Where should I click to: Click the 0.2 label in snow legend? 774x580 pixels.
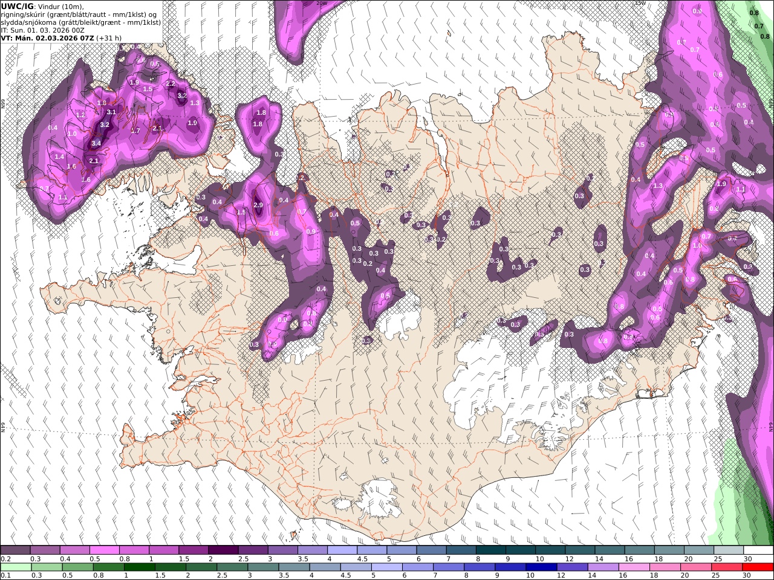point(5,559)
